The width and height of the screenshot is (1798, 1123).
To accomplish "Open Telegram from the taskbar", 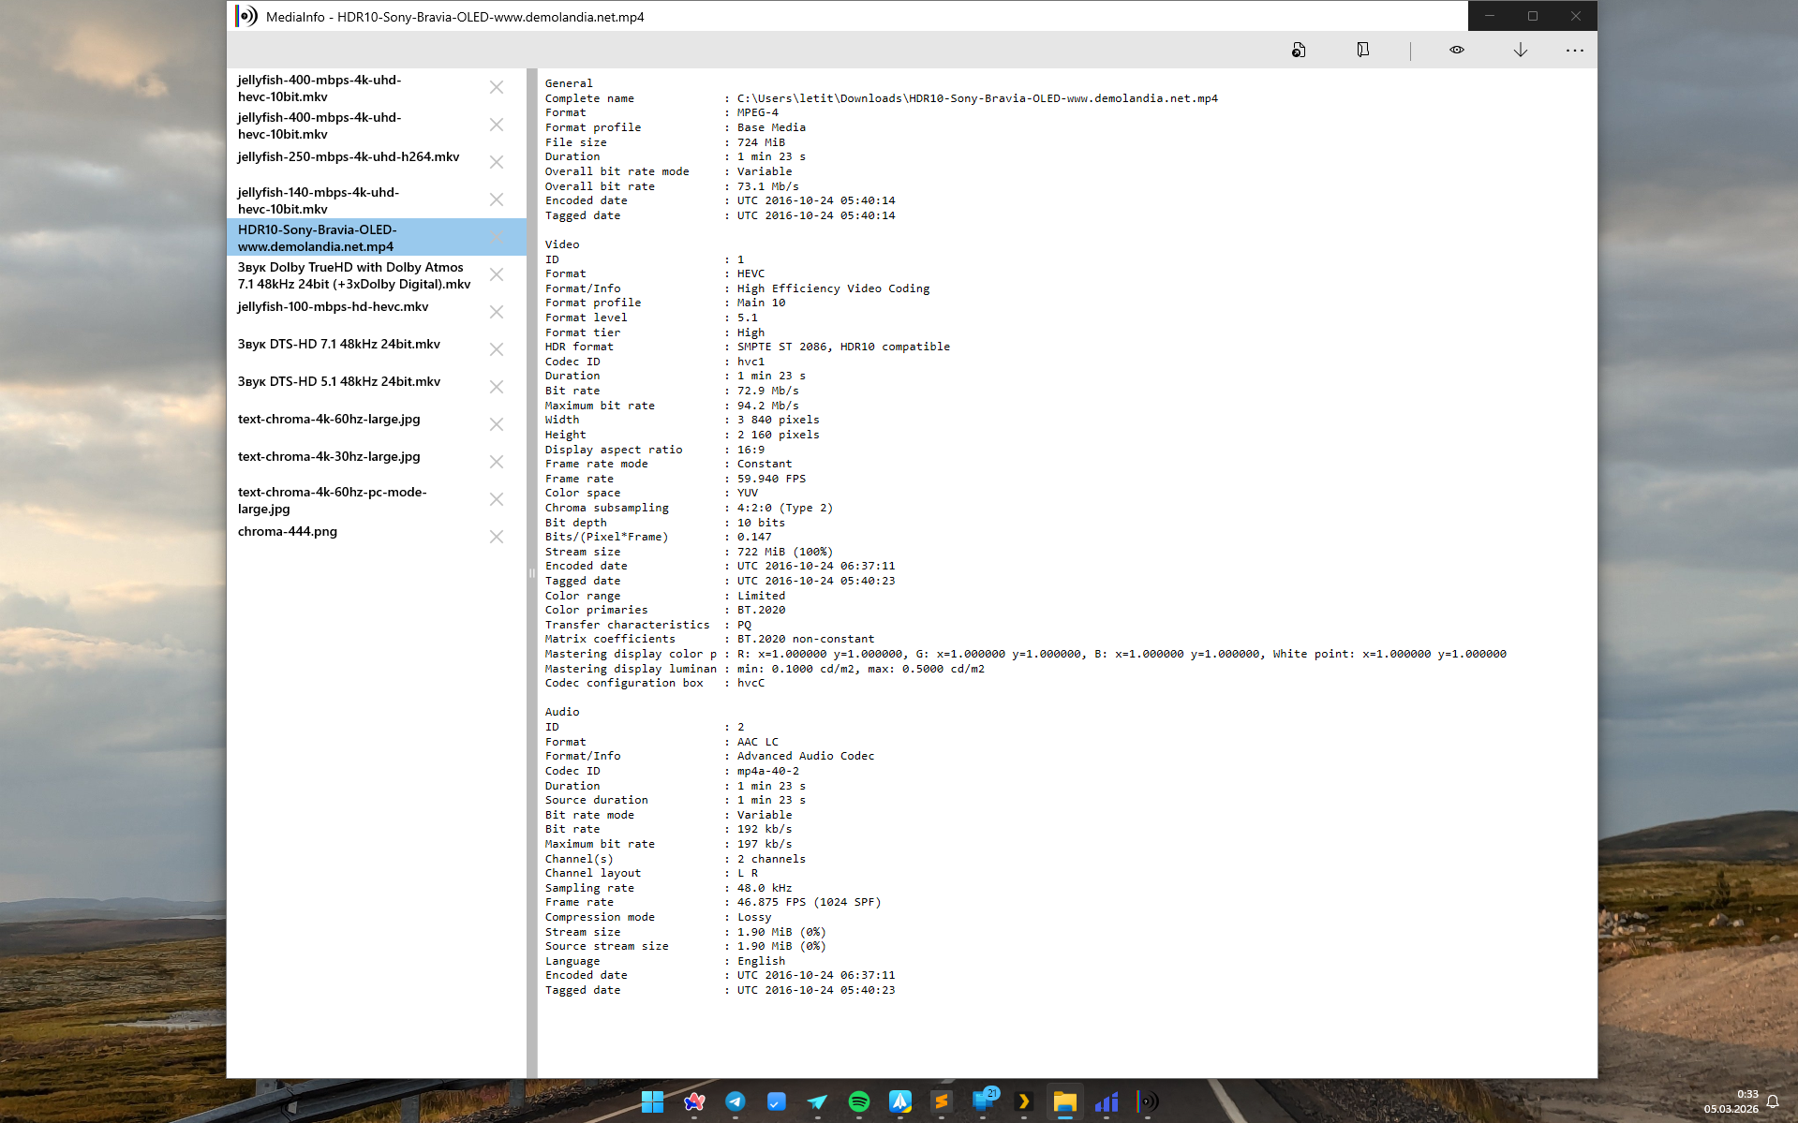I will [x=736, y=1102].
